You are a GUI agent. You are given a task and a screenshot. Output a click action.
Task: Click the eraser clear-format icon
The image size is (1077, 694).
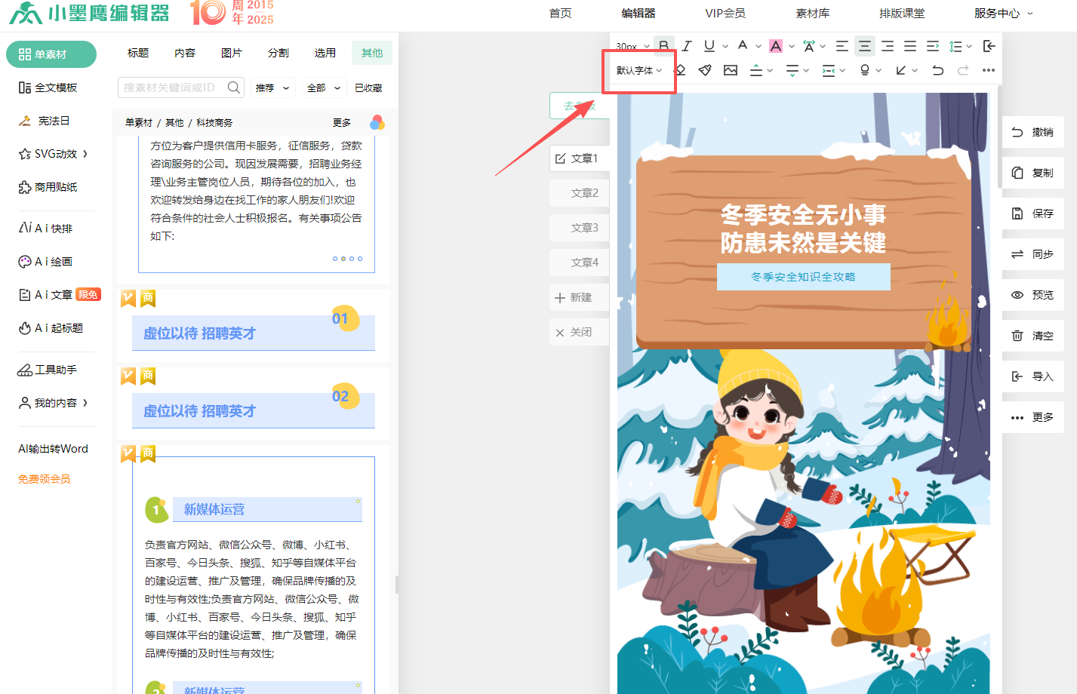(680, 70)
